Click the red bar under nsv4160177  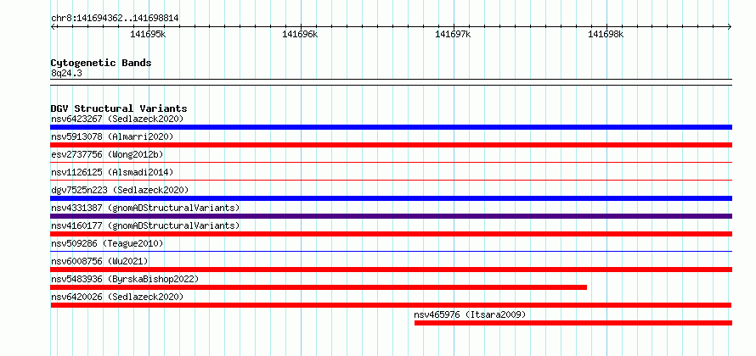[x=391, y=234]
